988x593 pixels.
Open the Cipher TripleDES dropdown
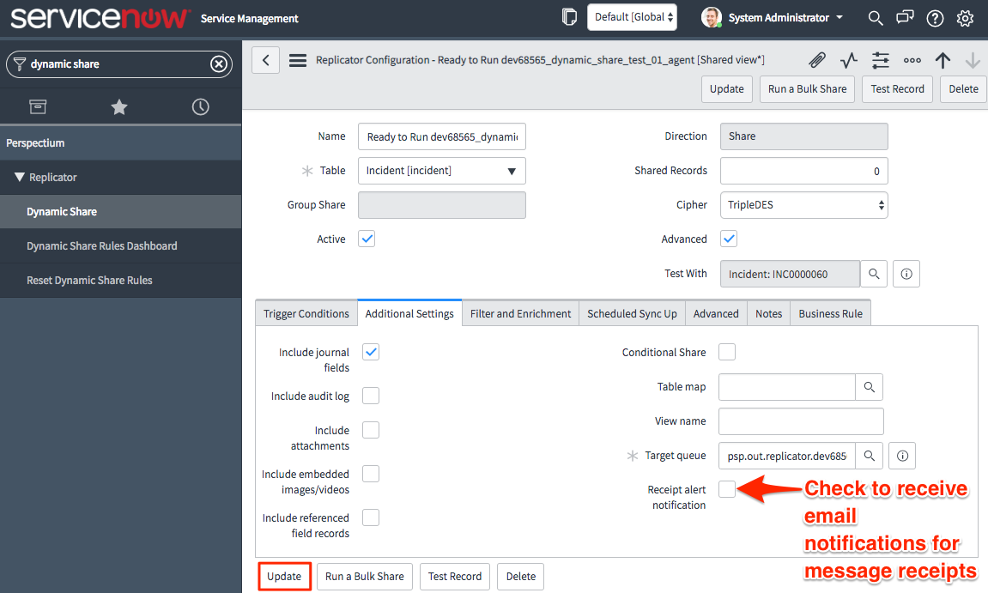[804, 205]
